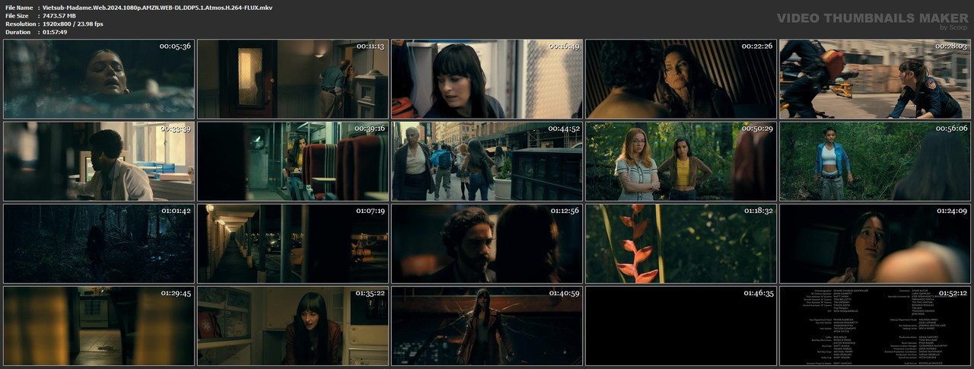The height and width of the screenshot is (369, 974).
Task: Open the thumbnail at 00:39:16
Action: [293, 161]
